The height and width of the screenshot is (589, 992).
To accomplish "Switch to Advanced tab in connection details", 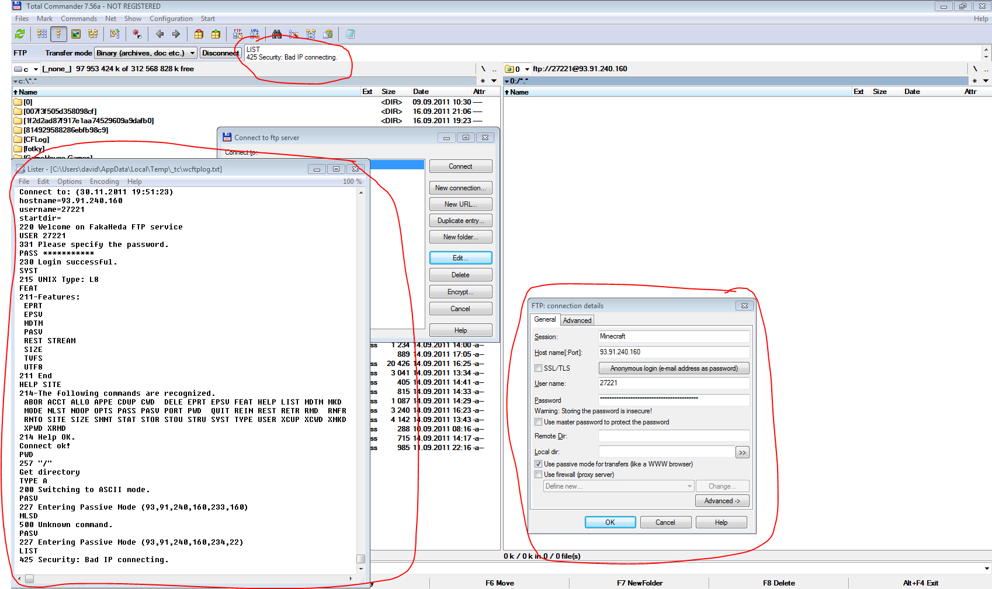I will (577, 320).
